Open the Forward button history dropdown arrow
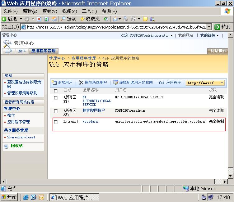 (x=33, y=19)
